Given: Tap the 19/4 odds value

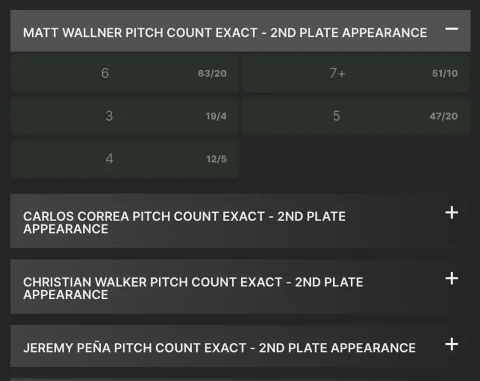Looking at the screenshot, I should (216, 117).
